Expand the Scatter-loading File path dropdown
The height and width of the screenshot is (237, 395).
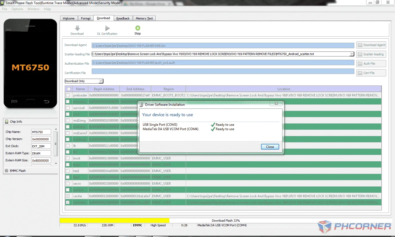(352, 54)
